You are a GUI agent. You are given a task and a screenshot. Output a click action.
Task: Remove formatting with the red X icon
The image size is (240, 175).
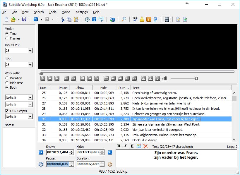point(145,146)
